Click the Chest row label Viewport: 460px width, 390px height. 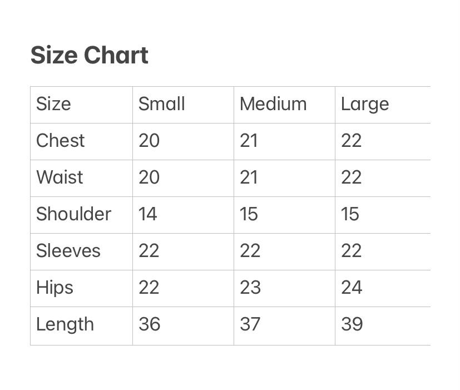[60, 141]
